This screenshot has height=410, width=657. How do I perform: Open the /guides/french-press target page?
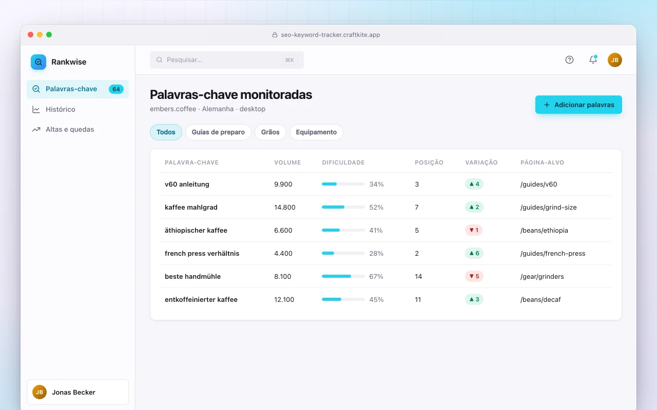tap(553, 253)
